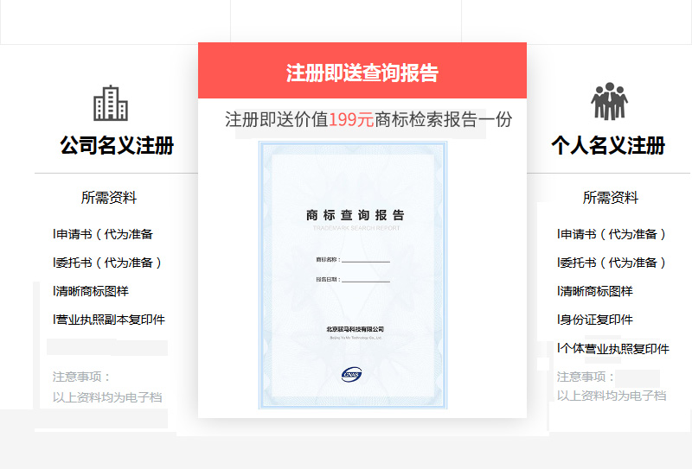This screenshot has width=692, height=469.
Task: Click 申请书 item under company registration
Action: [104, 234]
